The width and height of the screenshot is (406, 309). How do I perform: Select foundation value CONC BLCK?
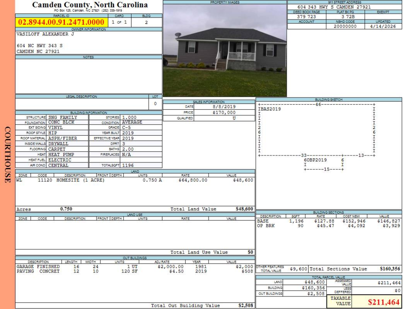[61, 122]
